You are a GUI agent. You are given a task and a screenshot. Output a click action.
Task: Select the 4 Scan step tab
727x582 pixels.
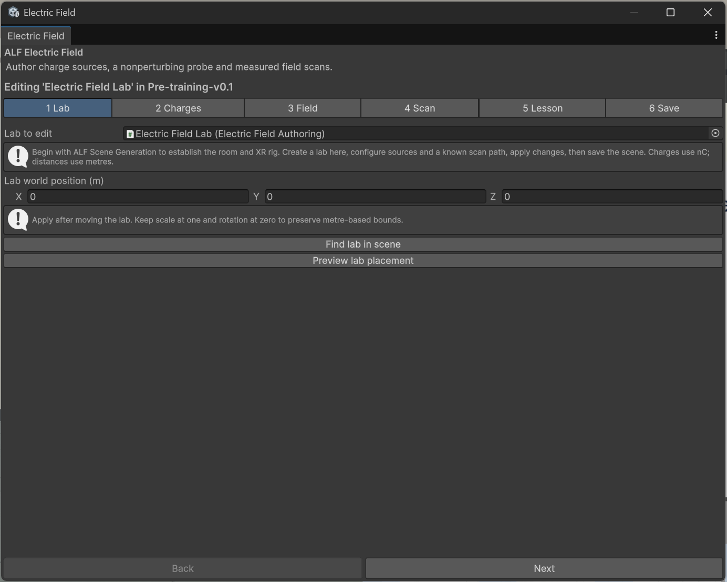420,108
